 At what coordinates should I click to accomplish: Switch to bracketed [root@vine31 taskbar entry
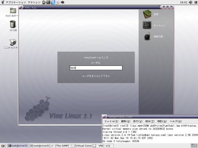[x=39, y=146]
